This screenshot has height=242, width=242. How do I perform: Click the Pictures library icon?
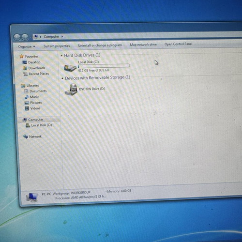(x=27, y=103)
